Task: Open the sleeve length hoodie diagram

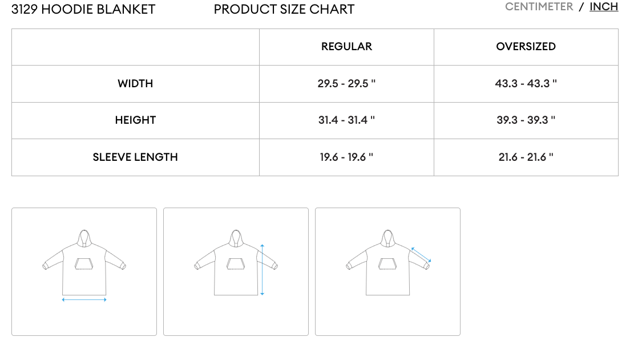Action: click(x=387, y=271)
